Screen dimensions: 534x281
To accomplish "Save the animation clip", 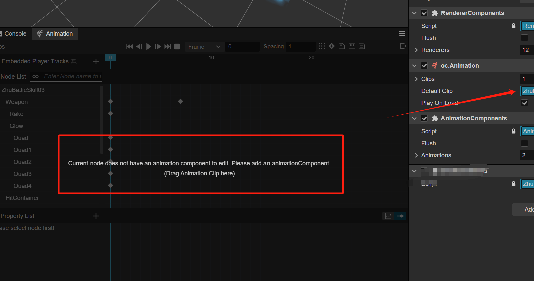I will (342, 46).
